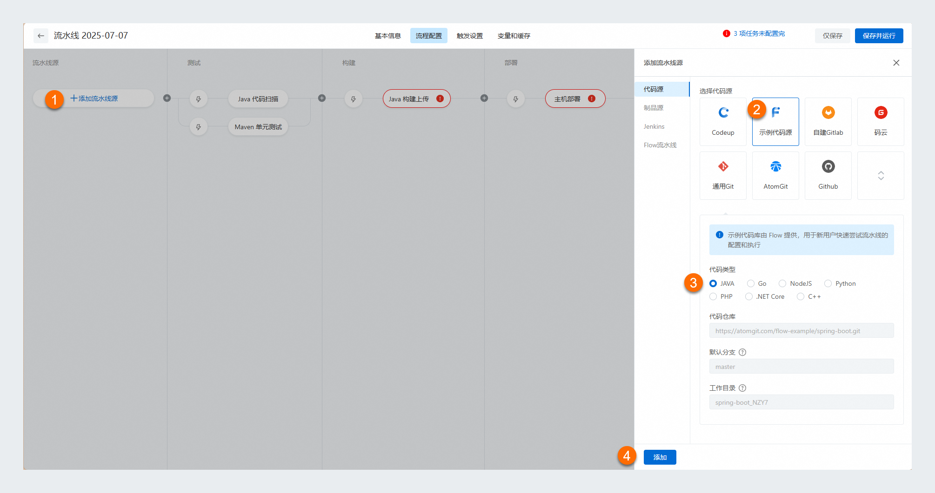Viewport: 935px width, 493px height.
Task: Choose the AtomGit code source
Action: click(x=775, y=176)
